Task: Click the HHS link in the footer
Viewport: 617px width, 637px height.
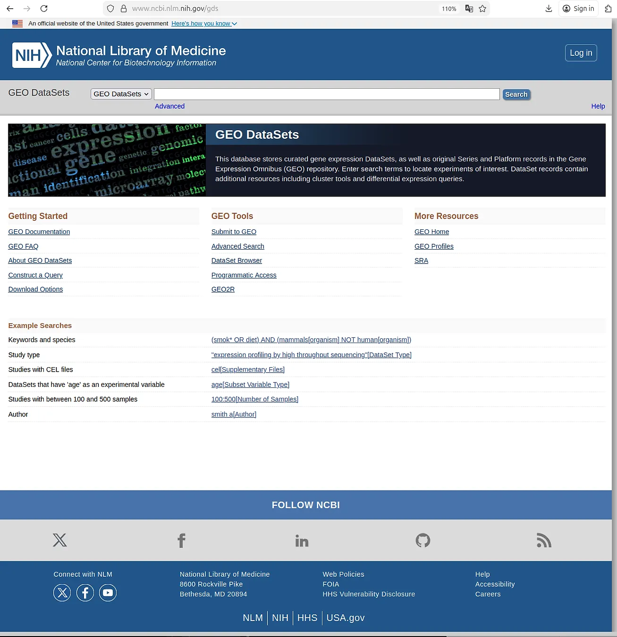Action: pyautogui.click(x=307, y=618)
